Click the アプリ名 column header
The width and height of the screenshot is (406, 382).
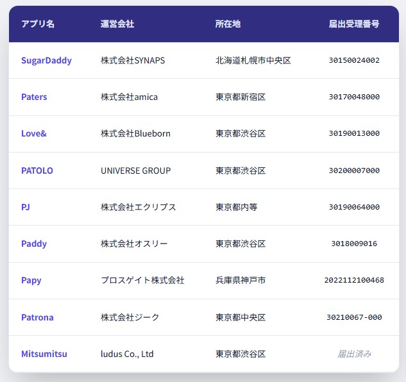pyautogui.click(x=38, y=24)
